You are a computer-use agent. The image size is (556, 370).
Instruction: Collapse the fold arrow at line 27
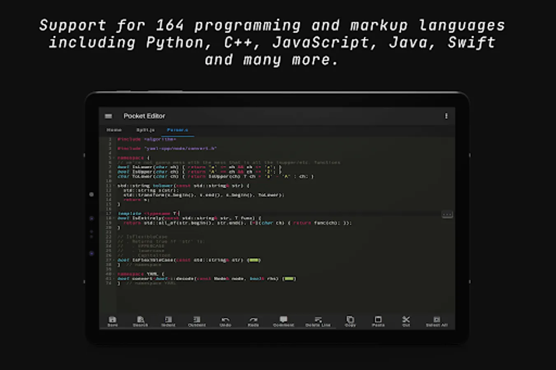point(114,260)
